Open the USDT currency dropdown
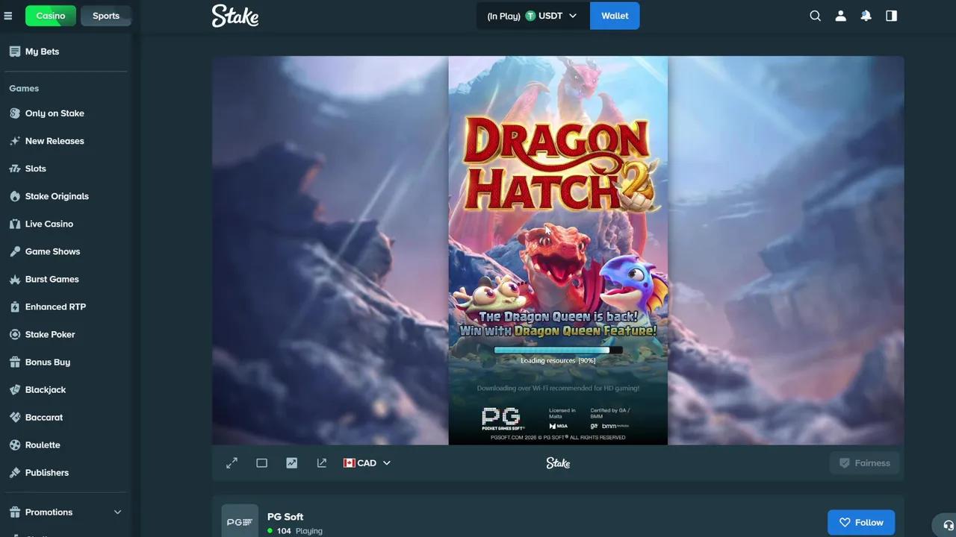 [x=533, y=16]
